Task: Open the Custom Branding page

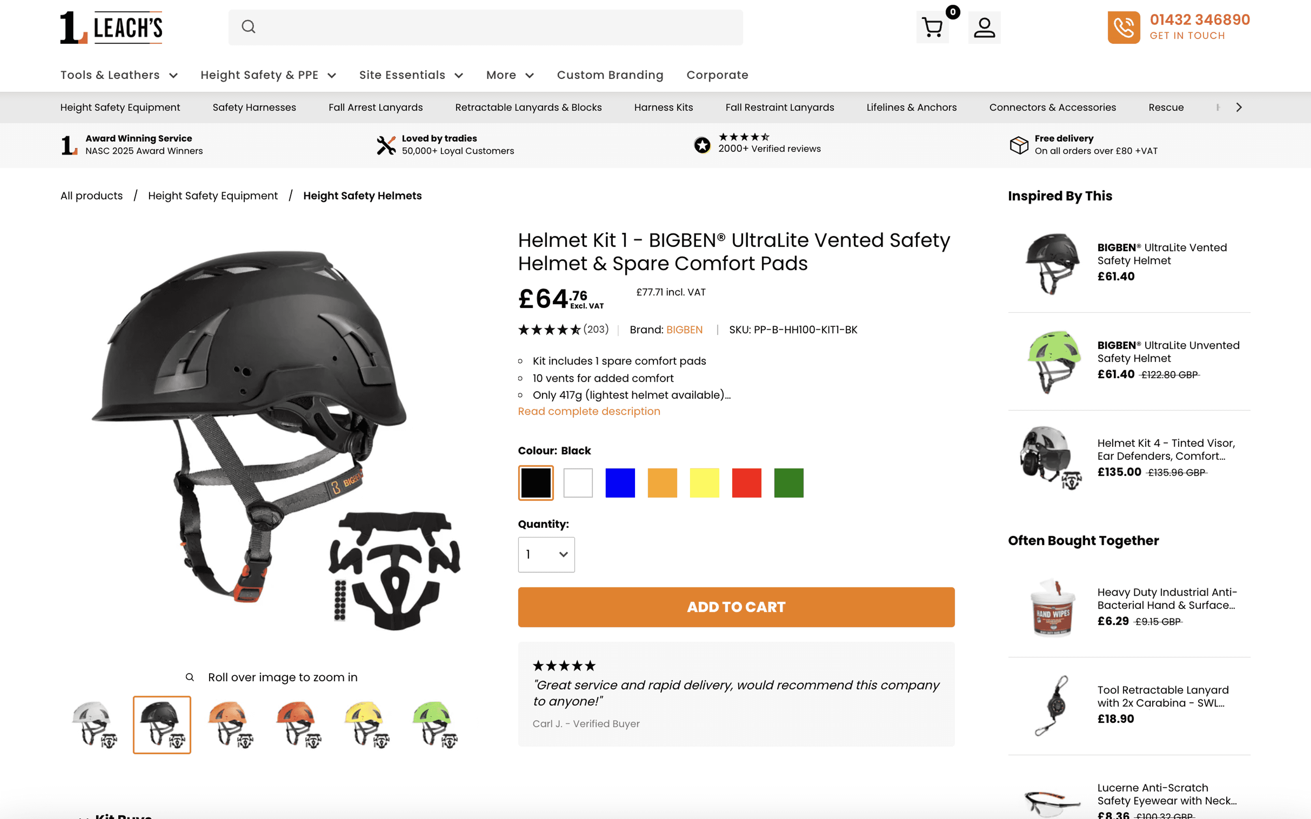Action: pos(610,75)
